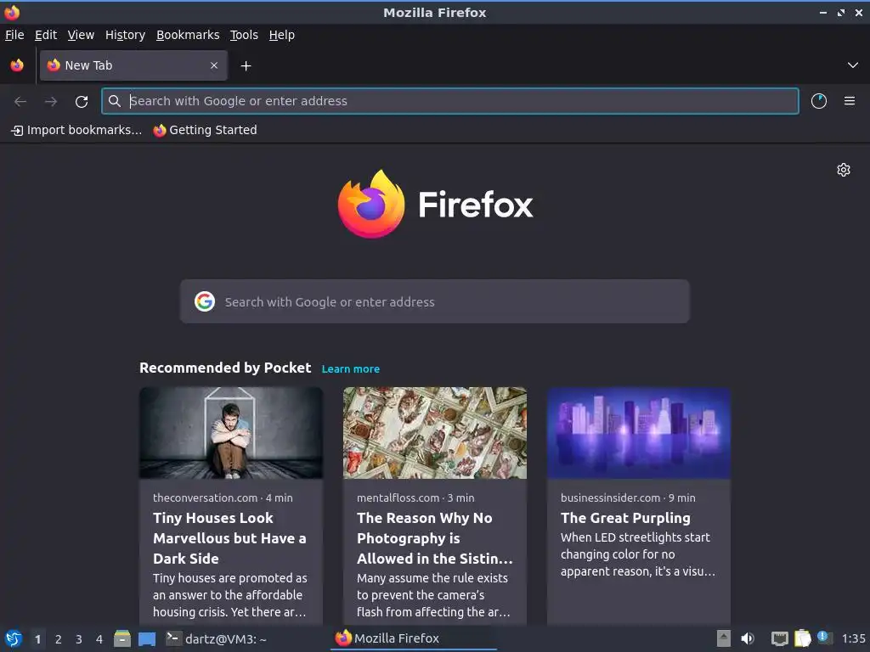Image resolution: width=870 pixels, height=652 pixels.
Task: Open the clipboard manager tray icon
Action: pyautogui.click(x=802, y=638)
